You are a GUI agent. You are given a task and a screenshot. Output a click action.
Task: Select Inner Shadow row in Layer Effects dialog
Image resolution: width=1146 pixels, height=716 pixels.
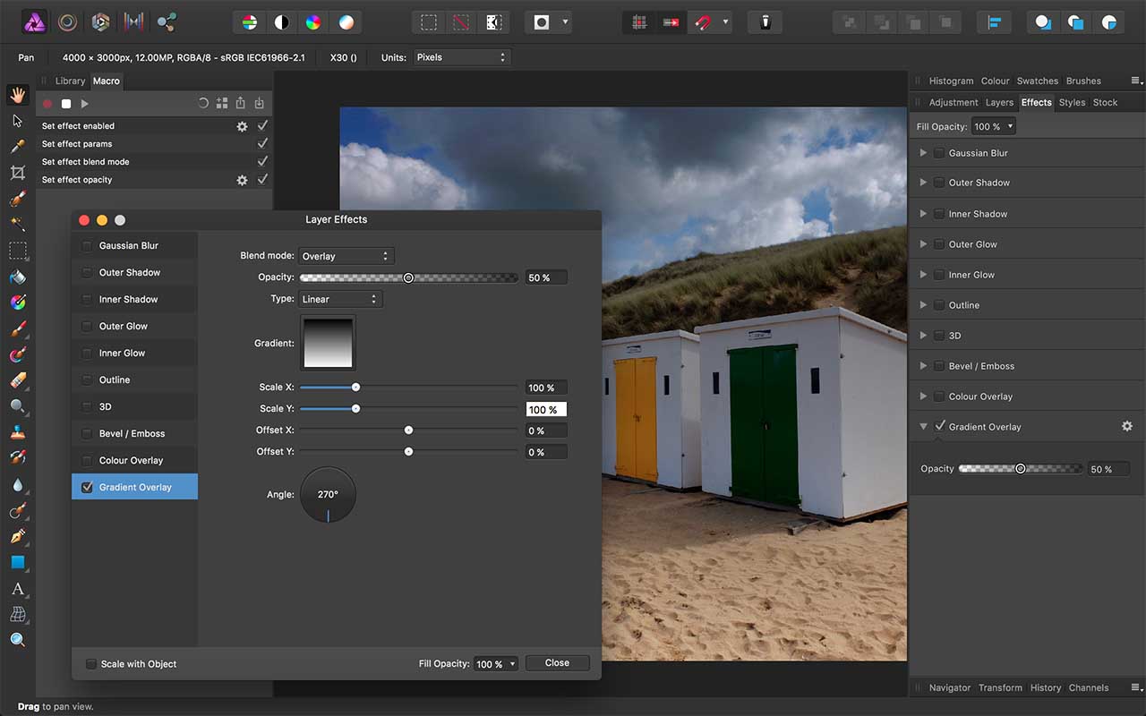click(x=135, y=299)
